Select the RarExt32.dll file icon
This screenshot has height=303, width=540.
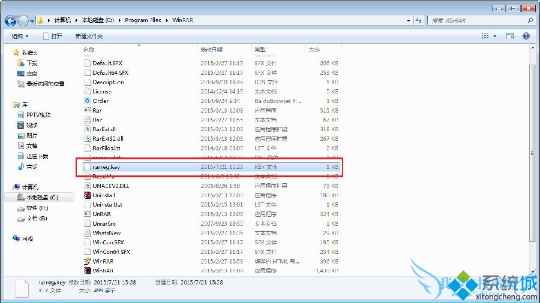coord(88,138)
